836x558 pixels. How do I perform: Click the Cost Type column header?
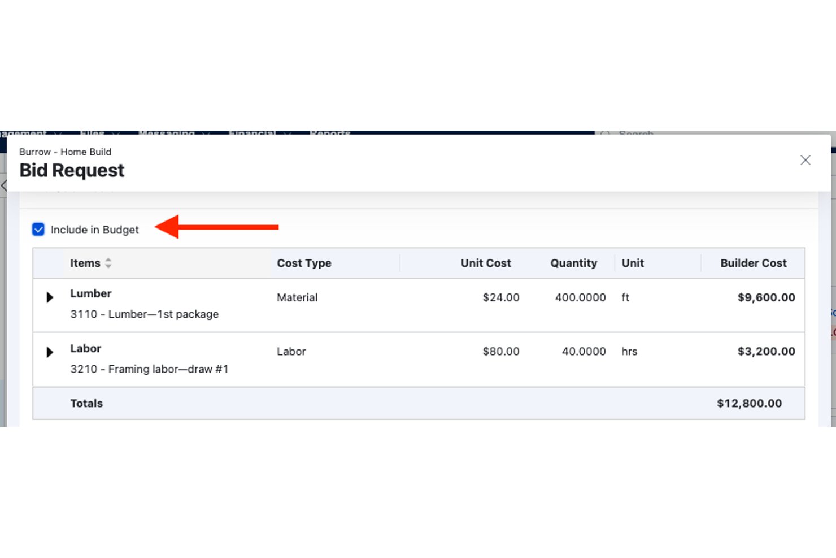click(x=304, y=263)
